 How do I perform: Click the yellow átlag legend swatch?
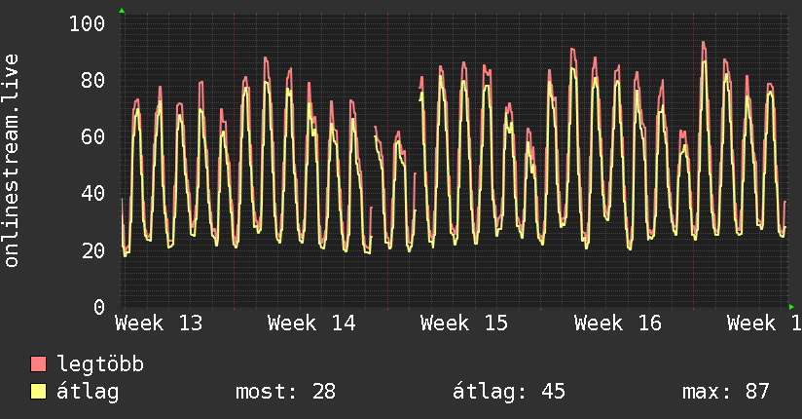click(38, 391)
